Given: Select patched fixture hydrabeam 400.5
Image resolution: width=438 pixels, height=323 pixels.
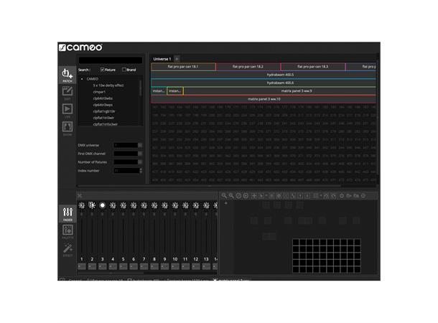Looking at the screenshot, I should [264, 75].
